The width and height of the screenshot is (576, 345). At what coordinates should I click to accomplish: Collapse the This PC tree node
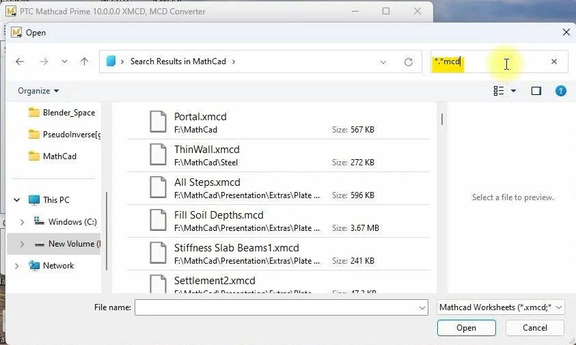pyautogui.click(x=16, y=200)
